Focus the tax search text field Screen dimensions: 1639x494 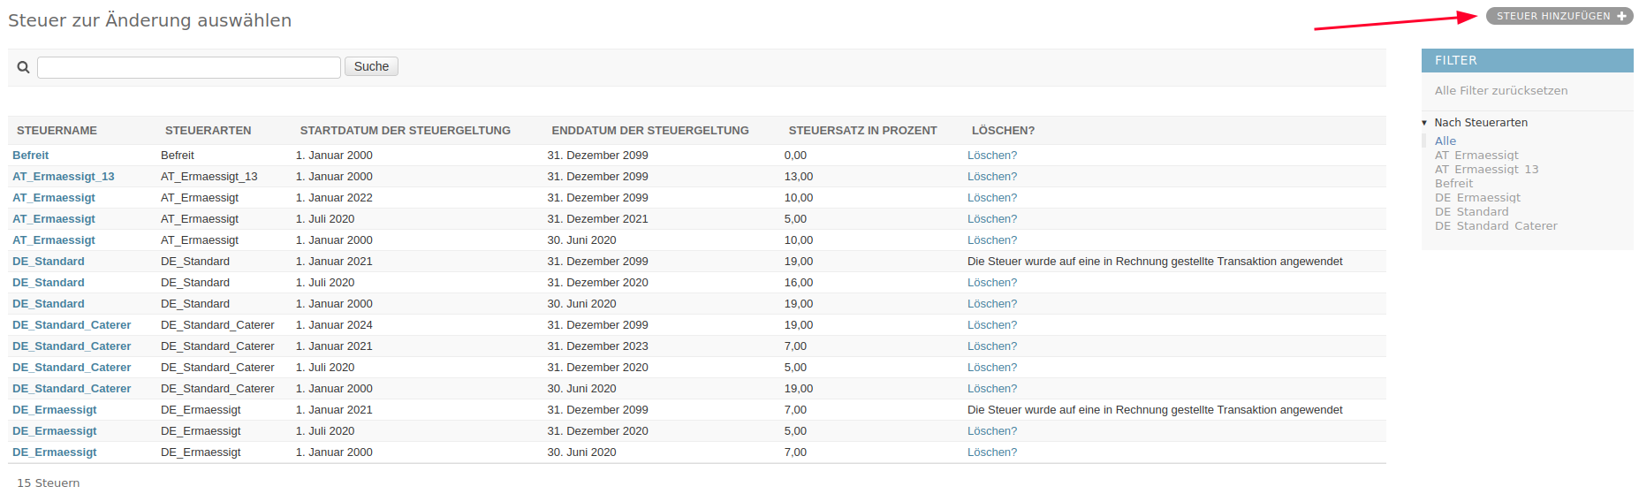(x=188, y=67)
